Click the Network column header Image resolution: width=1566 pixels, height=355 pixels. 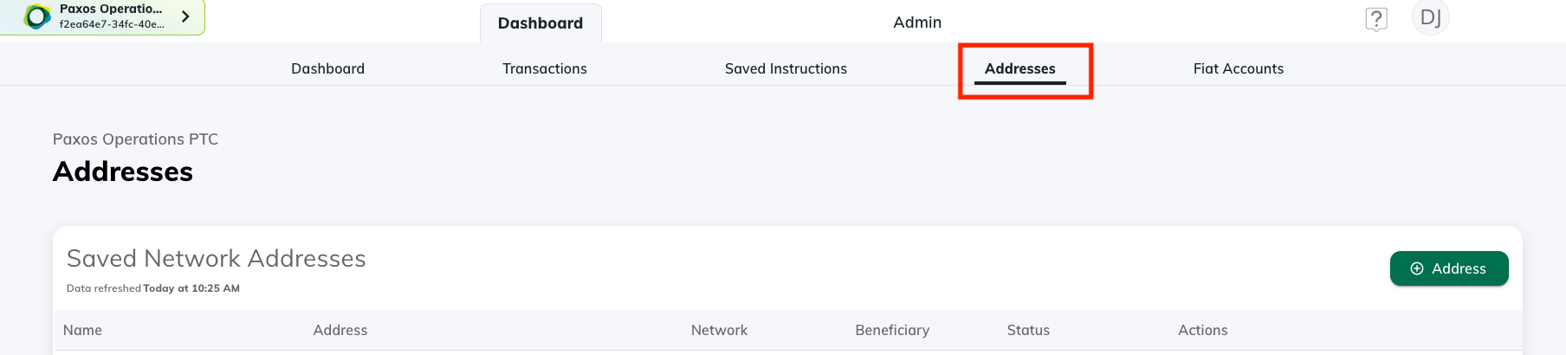[x=719, y=330]
